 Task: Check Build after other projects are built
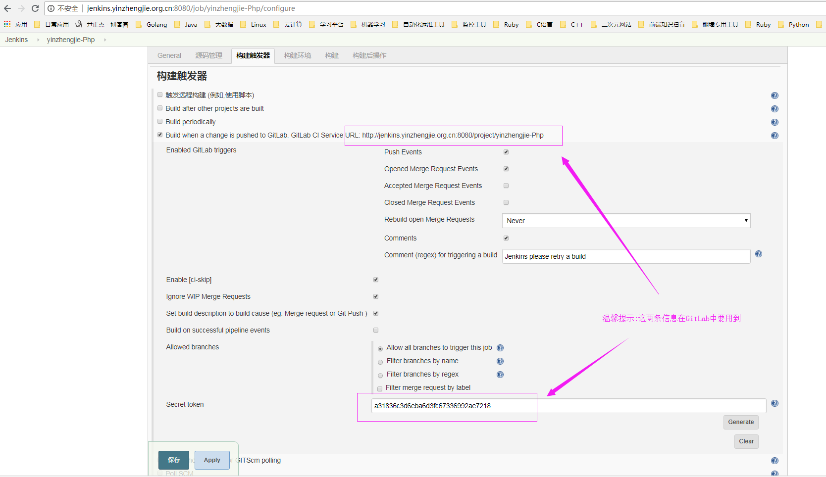click(x=160, y=108)
